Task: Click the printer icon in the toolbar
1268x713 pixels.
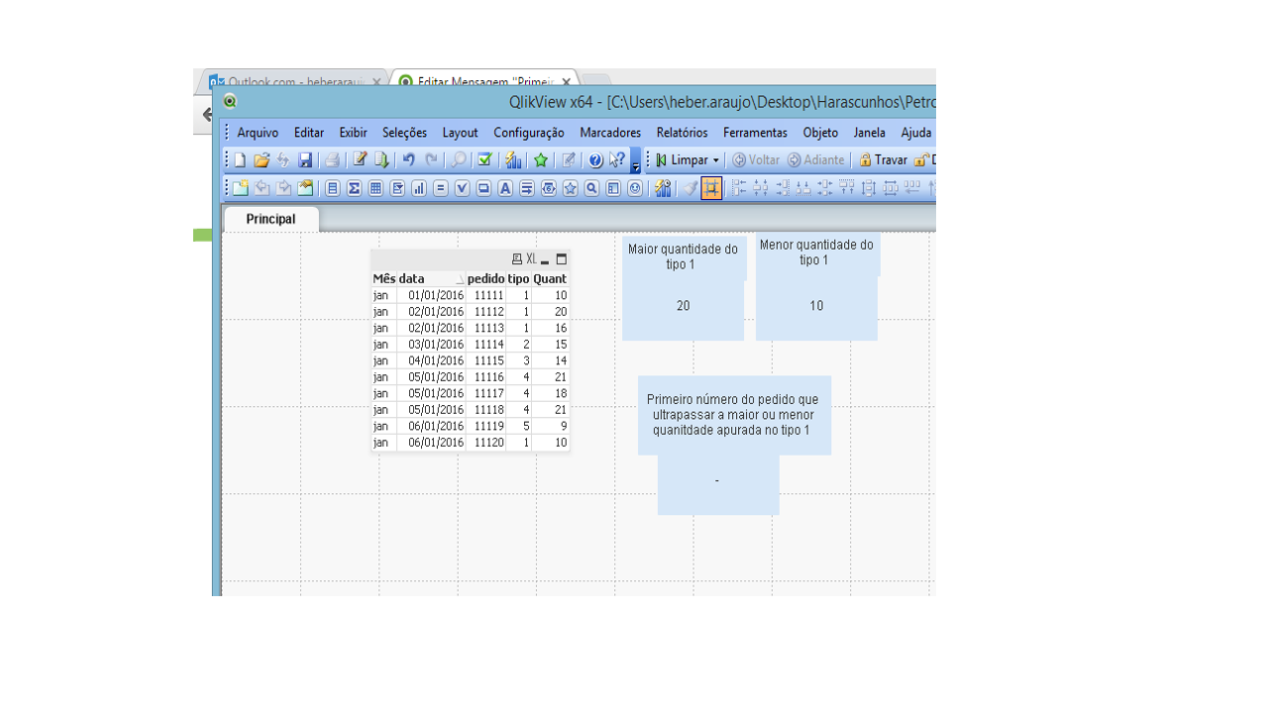Action: point(333,159)
